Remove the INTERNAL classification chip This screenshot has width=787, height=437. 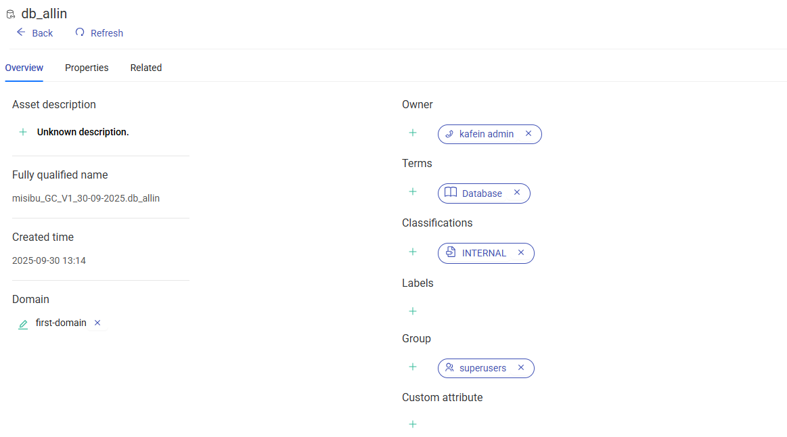[521, 252]
